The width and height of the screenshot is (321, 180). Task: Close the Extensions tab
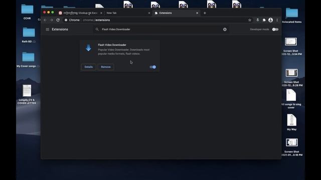click(197, 13)
